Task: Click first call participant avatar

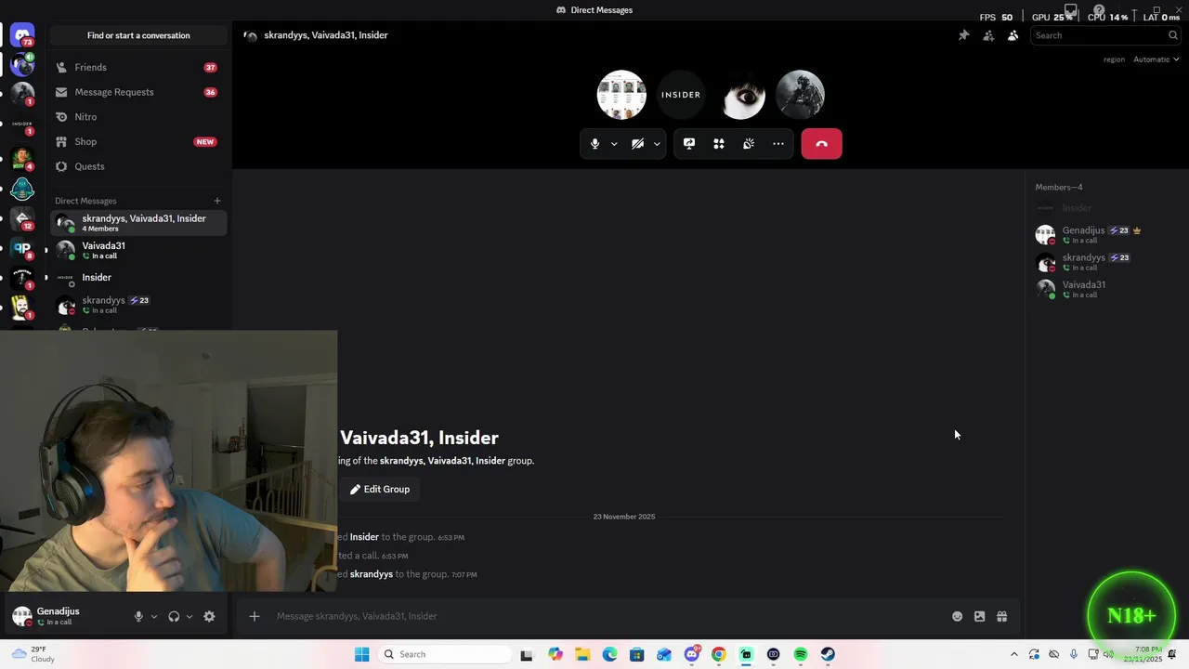Action: pyautogui.click(x=621, y=95)
